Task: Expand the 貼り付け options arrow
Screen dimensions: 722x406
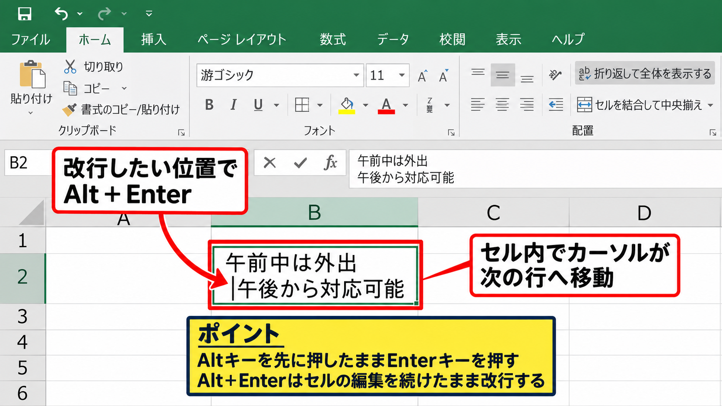Action: (31, 113)
